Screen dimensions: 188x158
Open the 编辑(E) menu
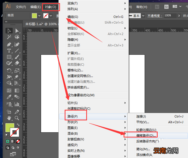coord(36,7)
